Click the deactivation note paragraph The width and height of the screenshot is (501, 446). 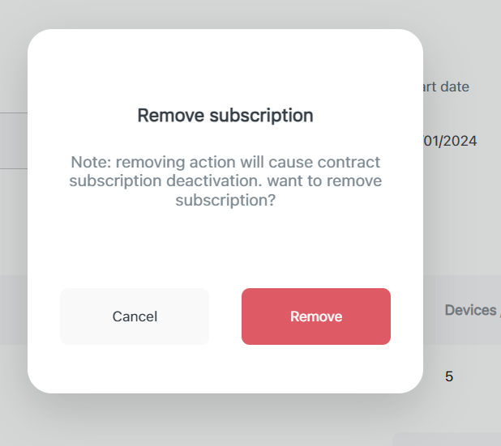[x=225, y=181]
